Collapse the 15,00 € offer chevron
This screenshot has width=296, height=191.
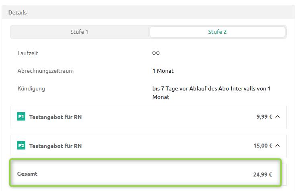pyautogui.click(x=278, y=146)
